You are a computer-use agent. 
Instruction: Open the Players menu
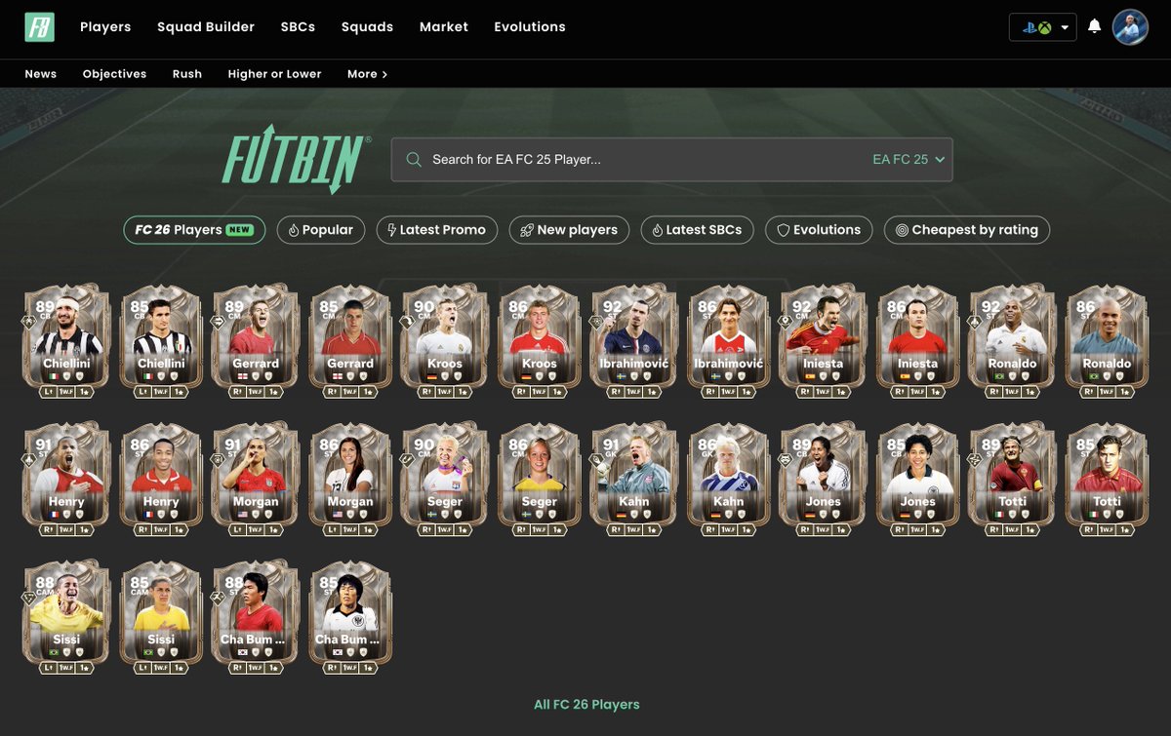click(105, 27)
